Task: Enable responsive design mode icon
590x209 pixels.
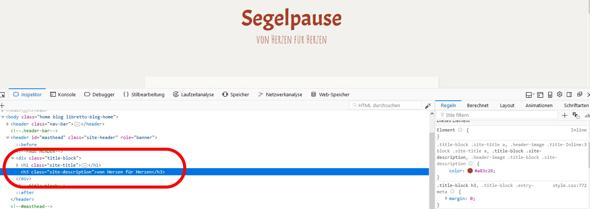Action: tap(550, 95)
